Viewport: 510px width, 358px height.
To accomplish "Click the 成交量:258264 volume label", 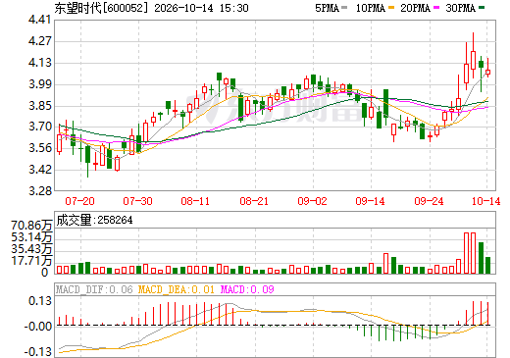I will click(94, 220).
